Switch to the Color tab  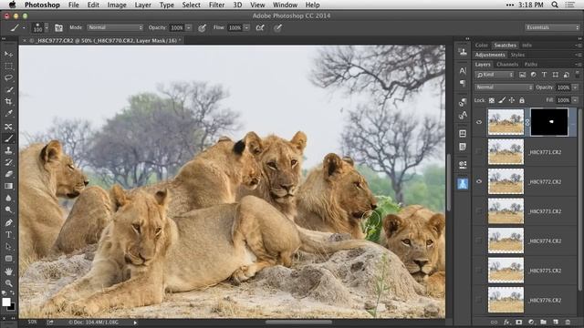point(482,46)
